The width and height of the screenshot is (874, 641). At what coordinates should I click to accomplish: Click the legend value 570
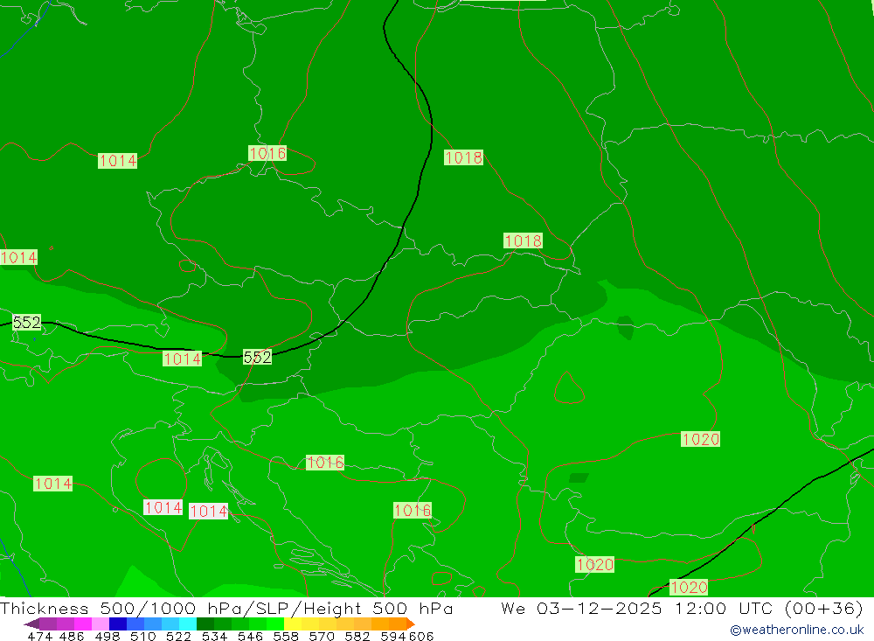321,636
